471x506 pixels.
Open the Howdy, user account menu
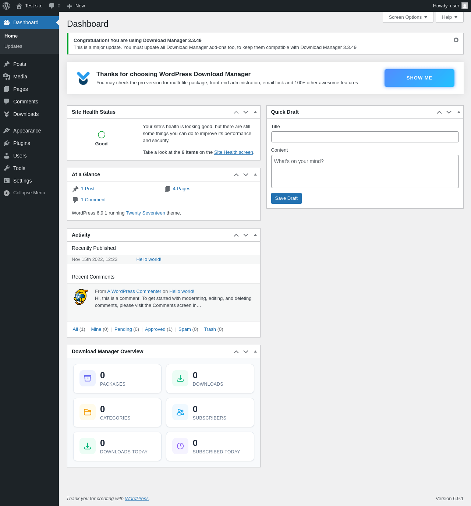tap(450, 6)
